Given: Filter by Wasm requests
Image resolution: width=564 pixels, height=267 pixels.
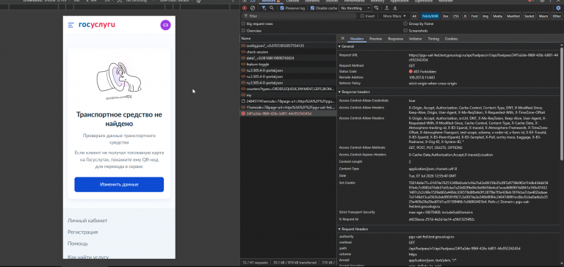Looking at the screenshot, I should tap(543, 16).
